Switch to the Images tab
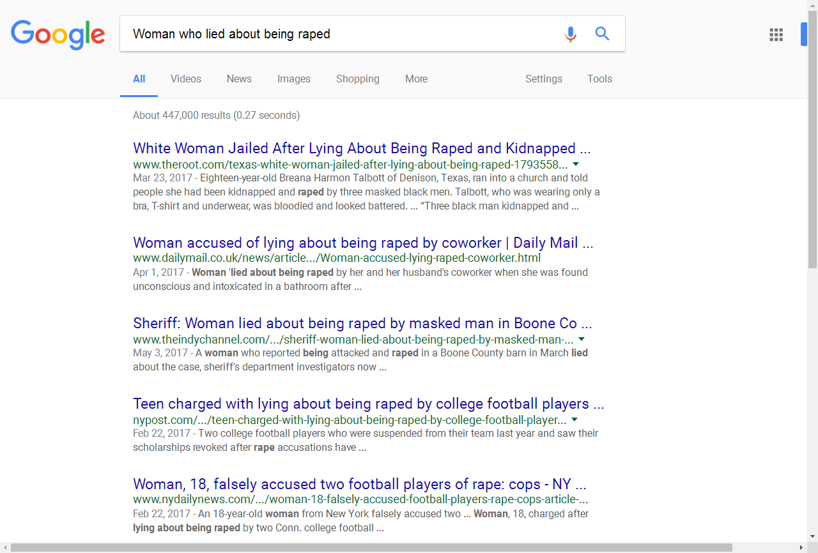Image resolution: width=818 pixels, height=553 pixels. (294, 79)
